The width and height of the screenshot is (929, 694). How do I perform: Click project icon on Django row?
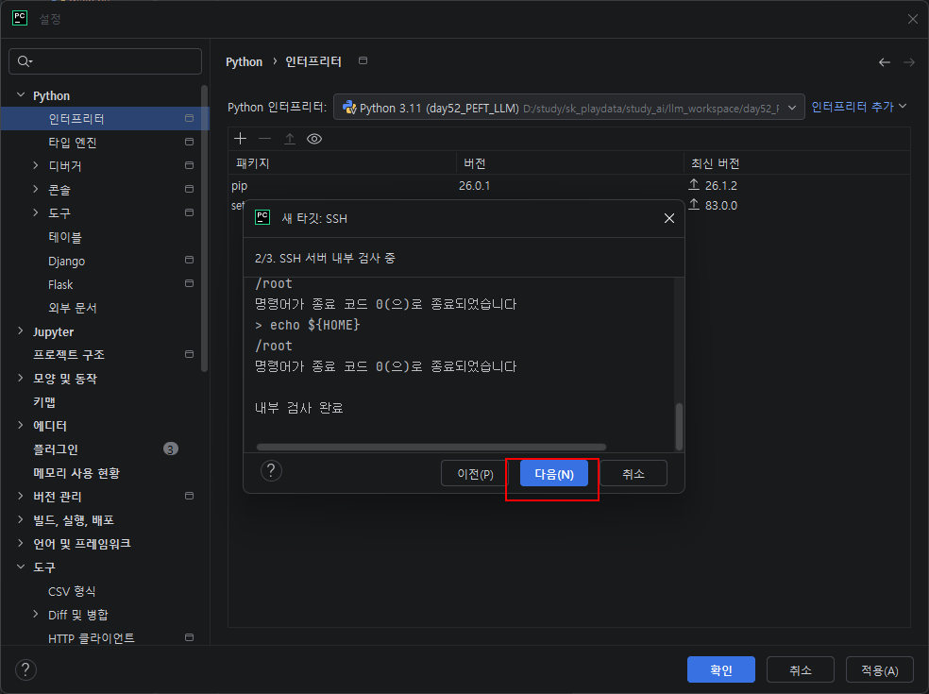tap(189, 261)
